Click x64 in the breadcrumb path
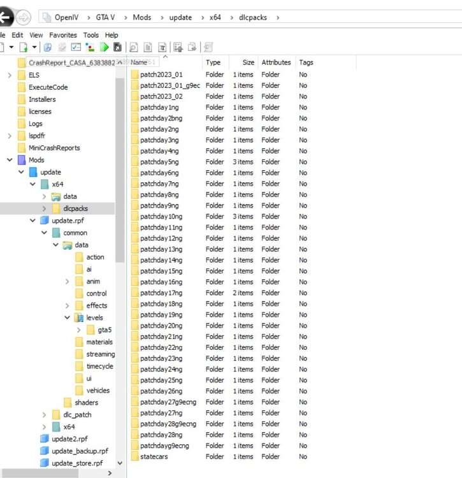This screenshot has width=462, height=478. (215, 17)
